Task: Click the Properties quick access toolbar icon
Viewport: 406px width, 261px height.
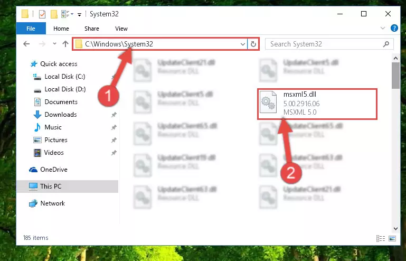Action: pos(42,14)
